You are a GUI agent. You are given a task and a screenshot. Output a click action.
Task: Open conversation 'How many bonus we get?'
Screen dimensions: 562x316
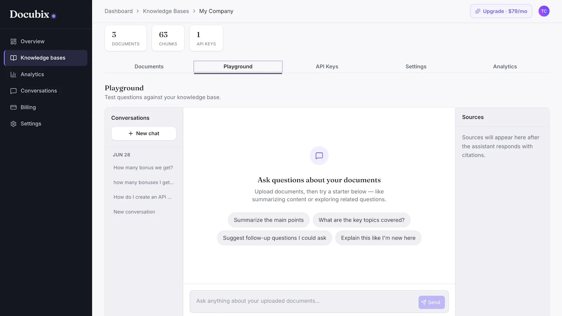pos(143,168)
